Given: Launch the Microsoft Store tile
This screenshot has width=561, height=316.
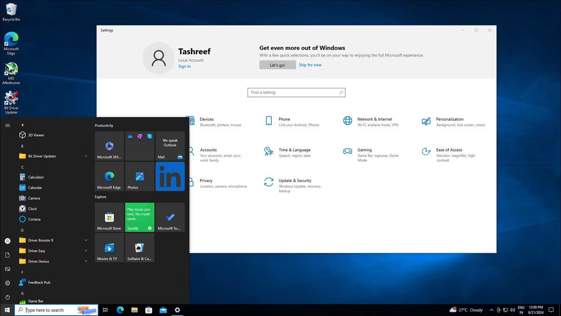Looking at the screenshot, I should tap(109, 217).
